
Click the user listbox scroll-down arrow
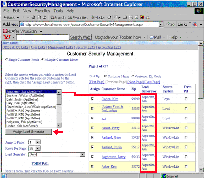coord(59,125)
